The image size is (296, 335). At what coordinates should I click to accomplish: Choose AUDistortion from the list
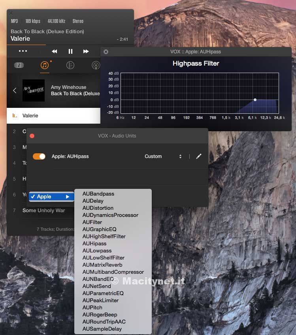click(x=113, y=208)
